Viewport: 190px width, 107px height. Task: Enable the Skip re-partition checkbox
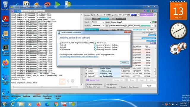(105, 84)
